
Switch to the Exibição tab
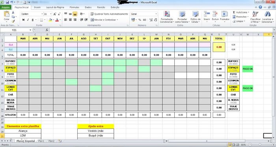point(115,7)
